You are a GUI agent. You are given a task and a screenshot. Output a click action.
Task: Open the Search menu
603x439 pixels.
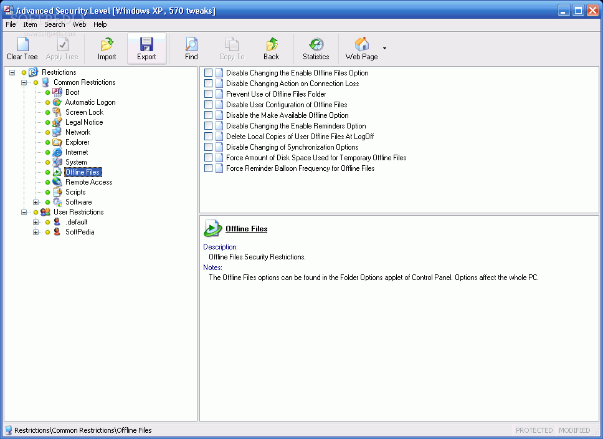pos(55,24)
